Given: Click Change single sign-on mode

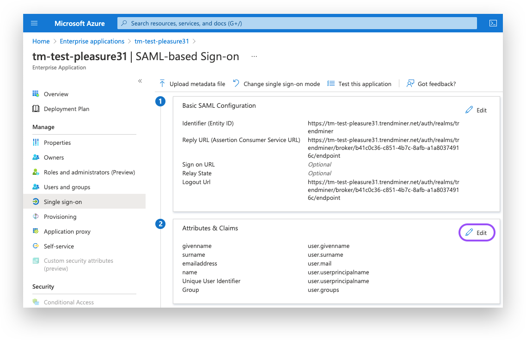Looking at the screenshot, I should click(x=277, y=84).
